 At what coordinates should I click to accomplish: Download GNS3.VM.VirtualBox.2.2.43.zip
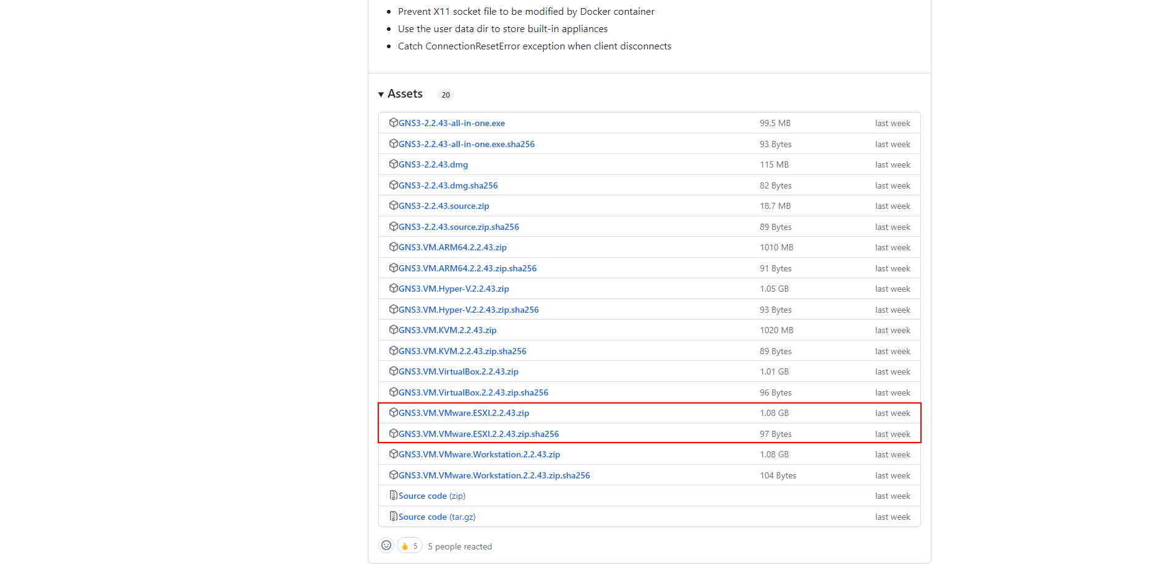tap(458, 371)
